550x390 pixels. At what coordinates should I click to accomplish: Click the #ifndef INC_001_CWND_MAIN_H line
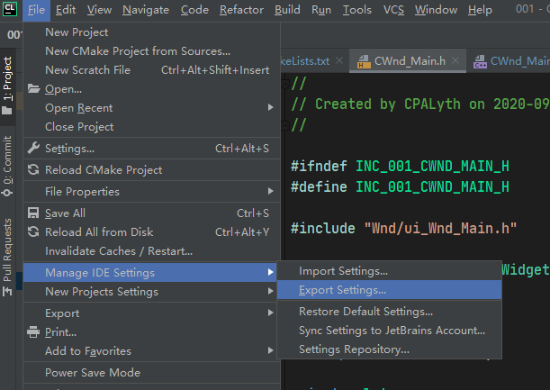(x=400, y=166)
